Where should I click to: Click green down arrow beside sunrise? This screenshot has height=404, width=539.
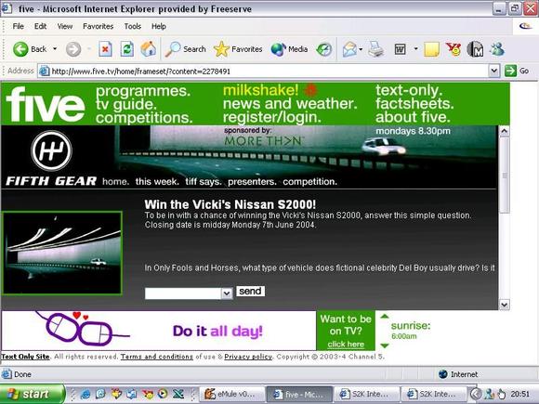(385, 345)
